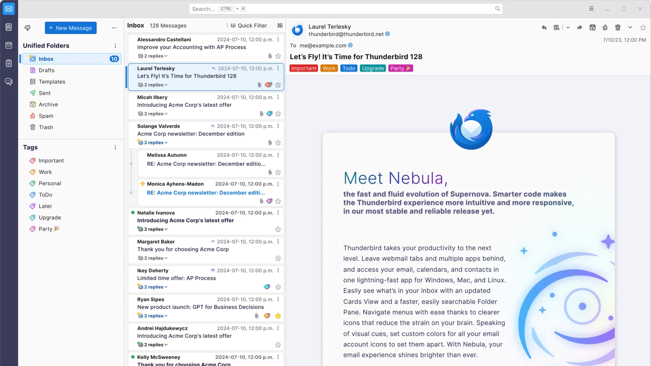651x366 pixels.
Task: Collapse replies under Solange Valverde thread
Action: 153,143
